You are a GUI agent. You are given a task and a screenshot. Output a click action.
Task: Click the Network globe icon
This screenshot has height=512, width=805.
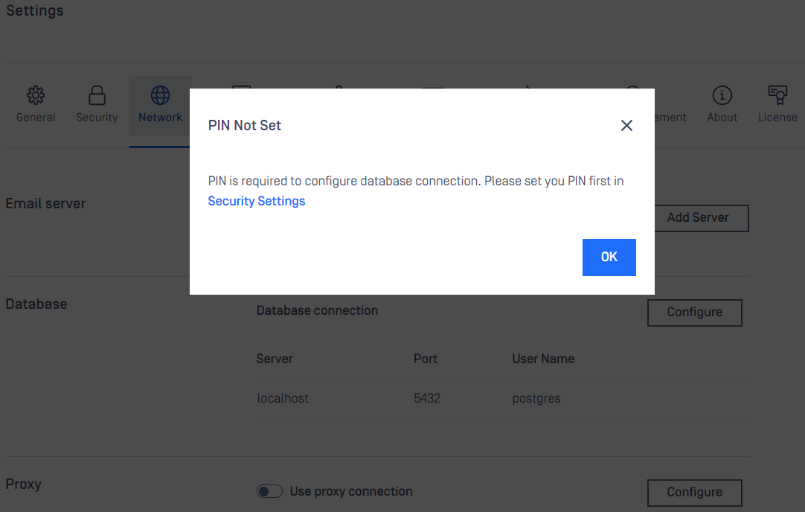click(x=160, y=95)
